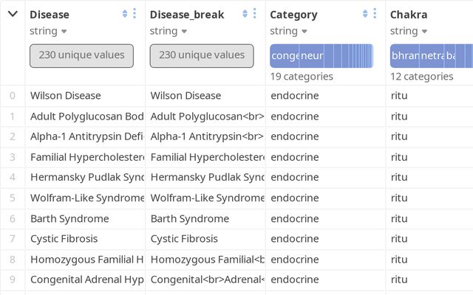This screenshot has height=295, width=473.
Task: Open the Disease_break column kebab menu
Action: pyautogui.click(x=254, y=14)
